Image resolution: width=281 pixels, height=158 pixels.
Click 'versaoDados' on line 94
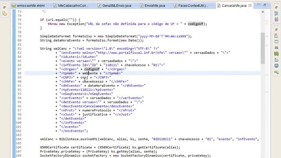point(101,98)
